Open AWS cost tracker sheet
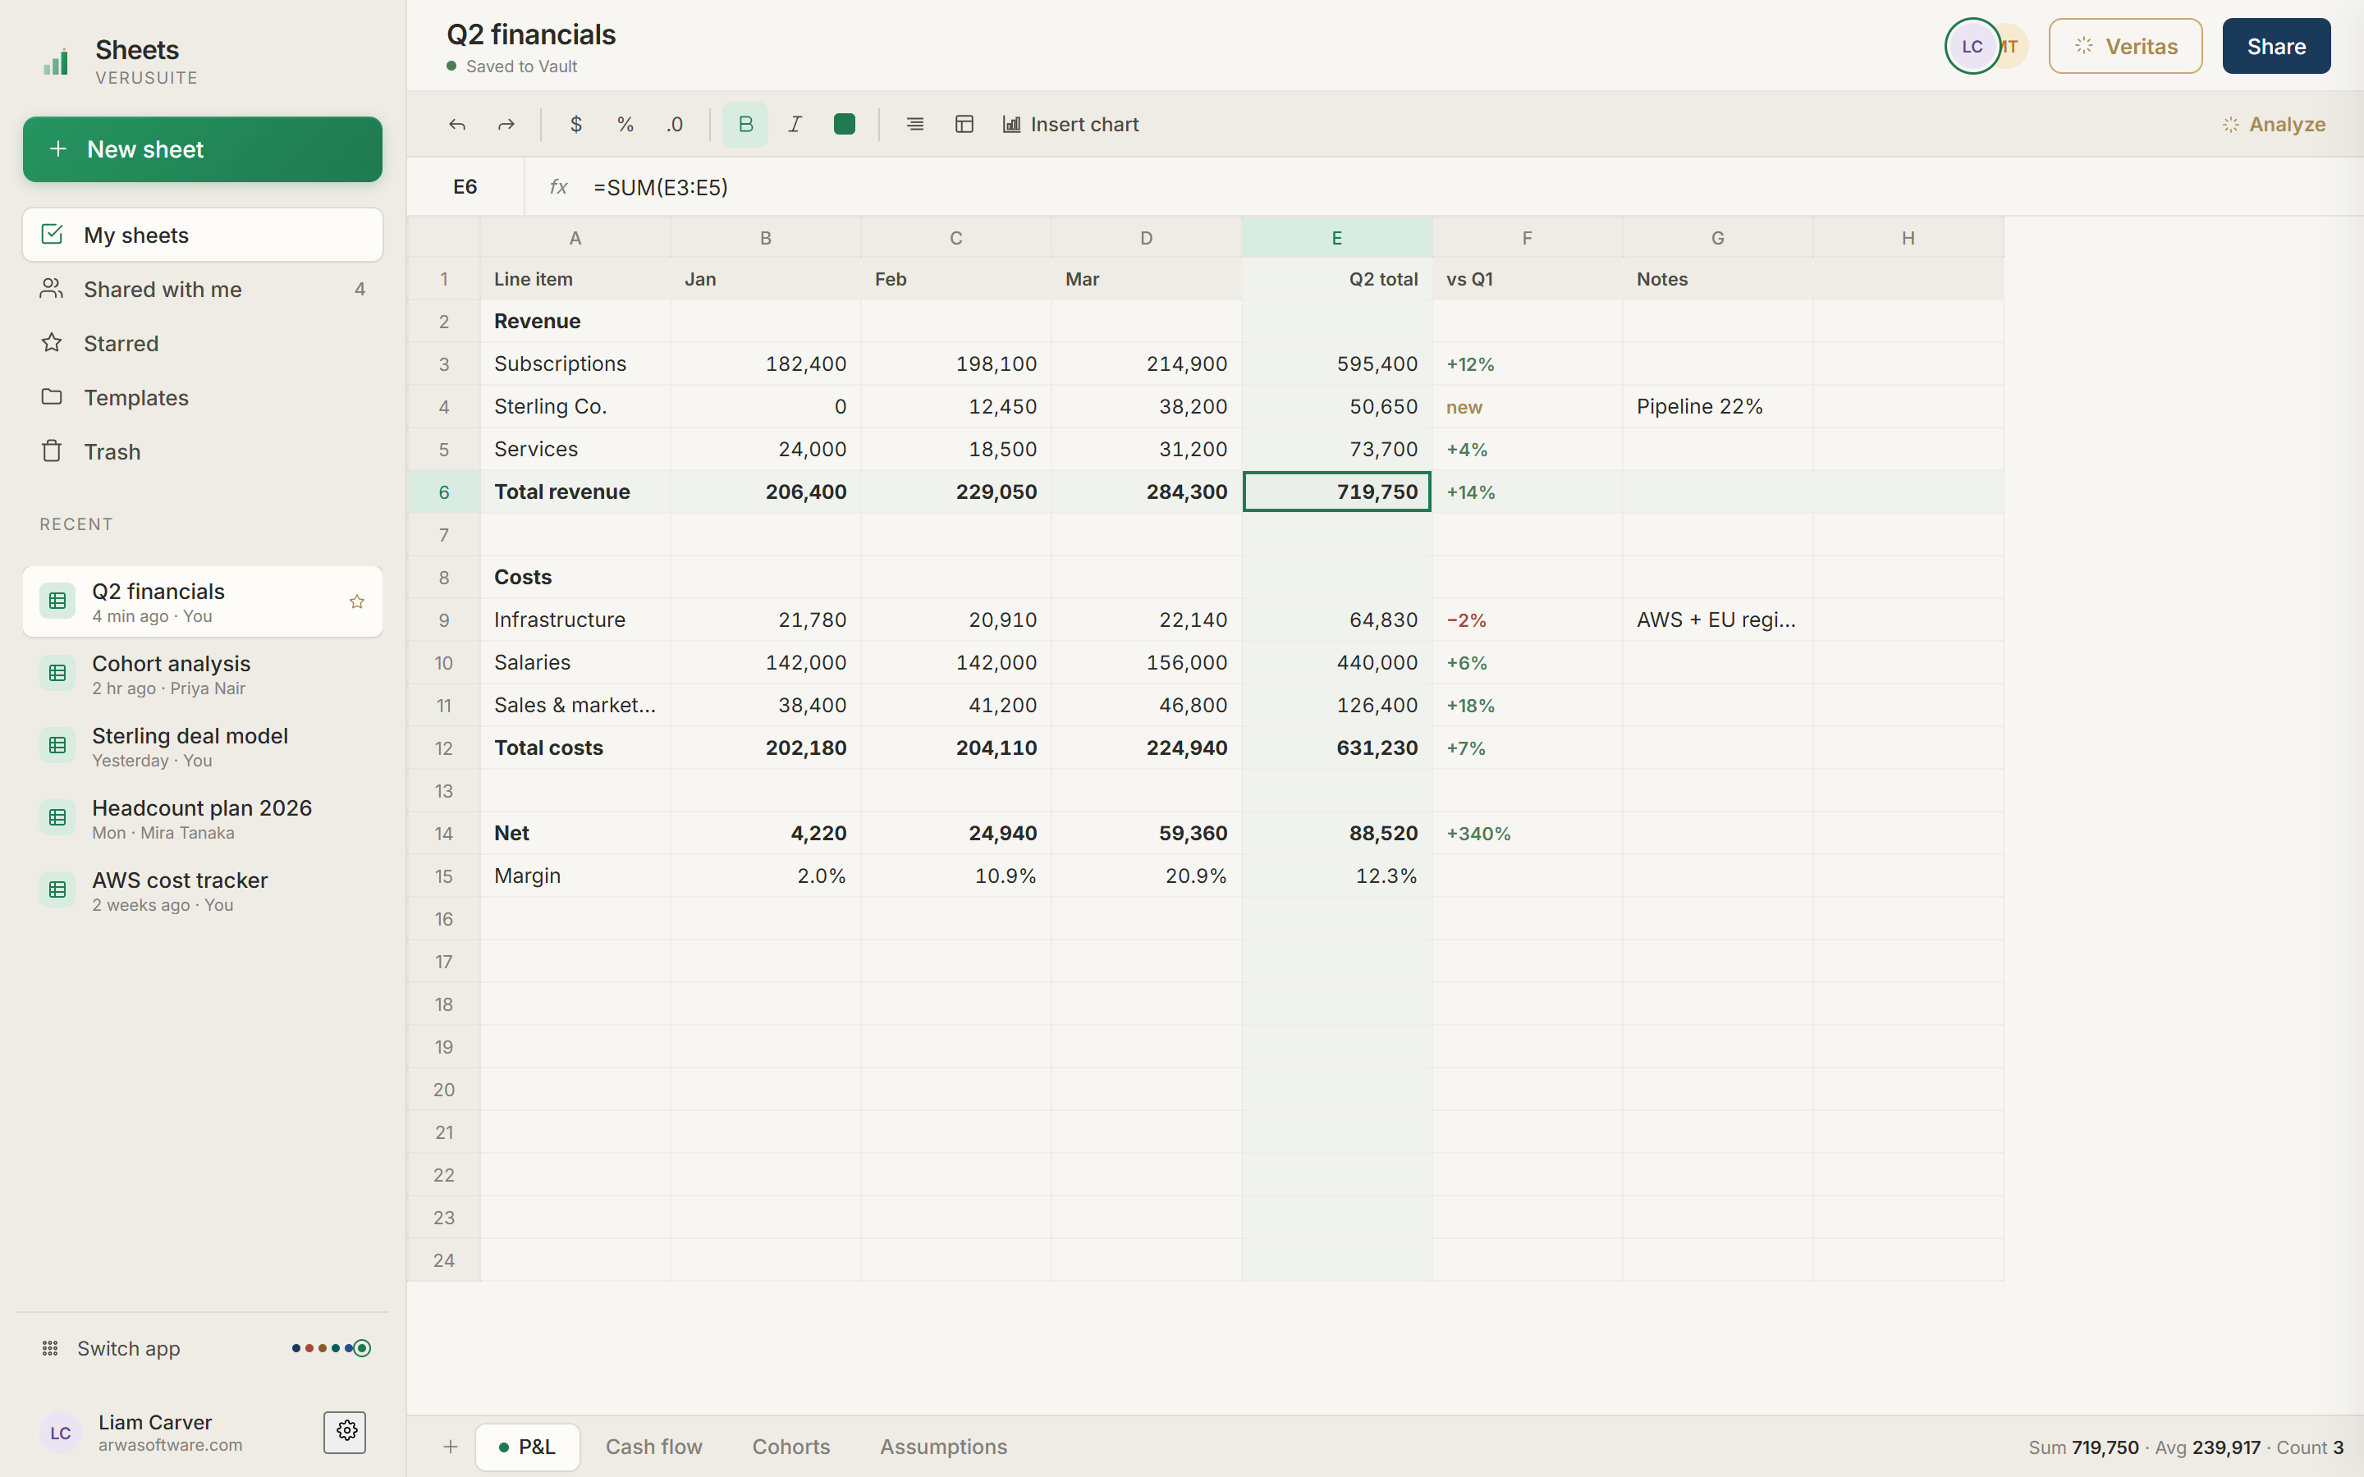 point(202,891)
